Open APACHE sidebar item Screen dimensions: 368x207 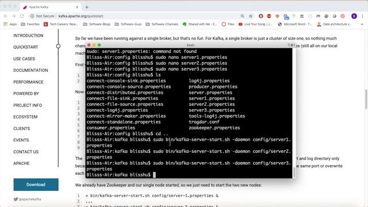[21, 163]
